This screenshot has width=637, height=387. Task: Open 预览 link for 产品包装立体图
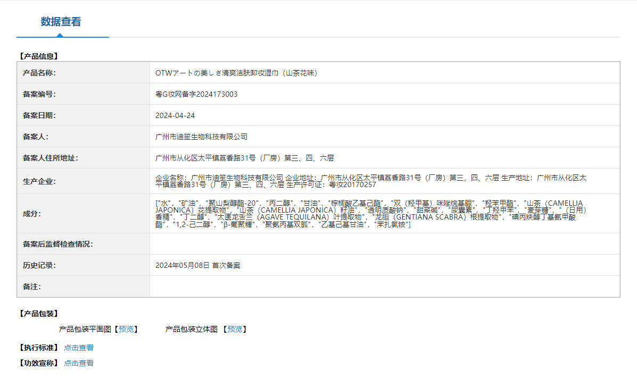point(235,329)
